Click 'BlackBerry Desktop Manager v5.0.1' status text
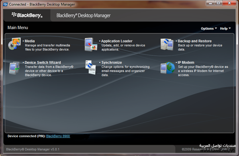 [33, 149]
